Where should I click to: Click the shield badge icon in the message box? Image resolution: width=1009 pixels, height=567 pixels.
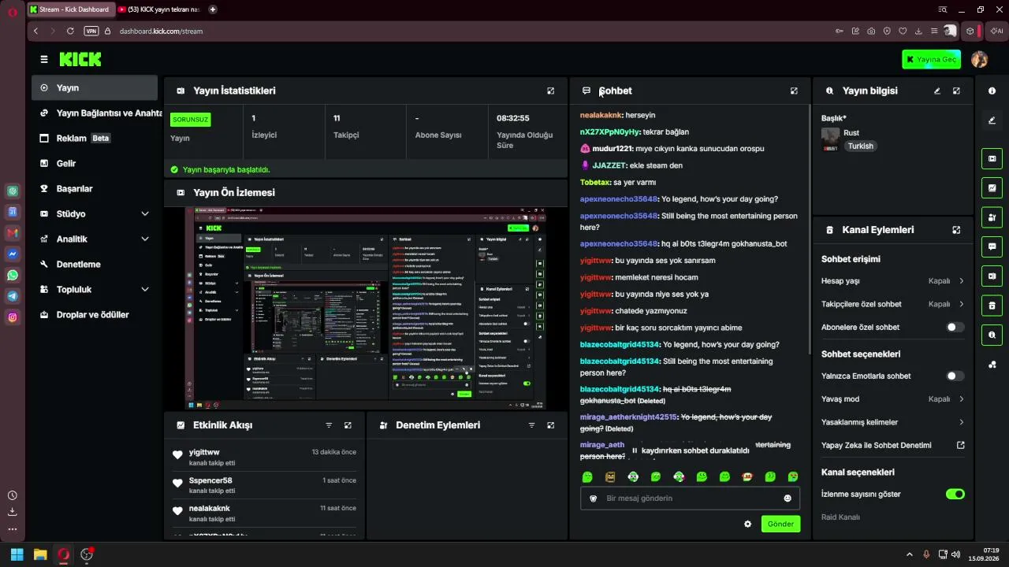[594, 498]
